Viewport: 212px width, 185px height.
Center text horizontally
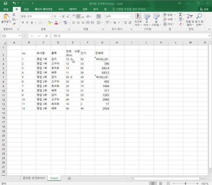coord(78,23)
